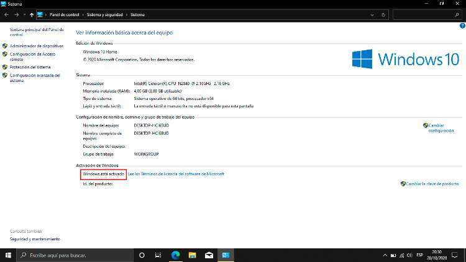Image resolution: width=466 pixels, height=262 pixels.
Task: Open Protección del sistema link
Action: pyautogui.click(x=30, y=67)
